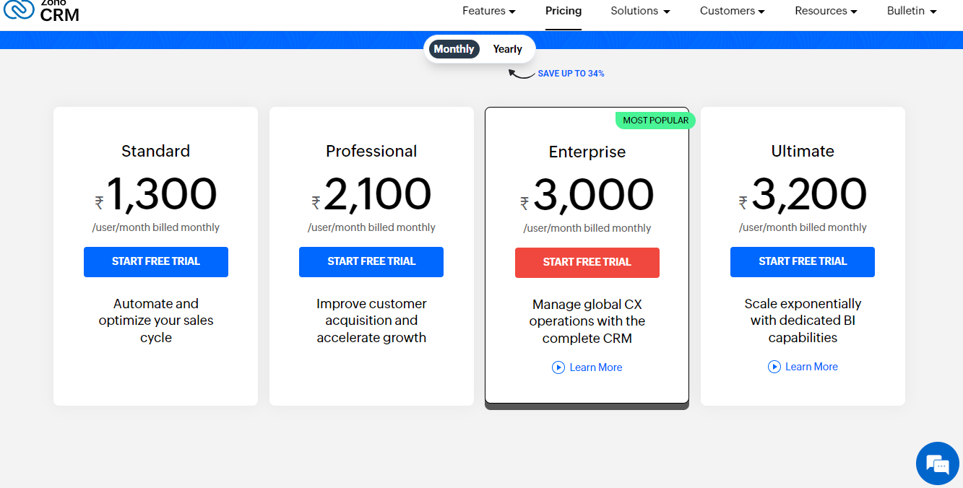963x488 pixels.
Task: Expand the Solutions dropdown menu
Action: point(641,11)
